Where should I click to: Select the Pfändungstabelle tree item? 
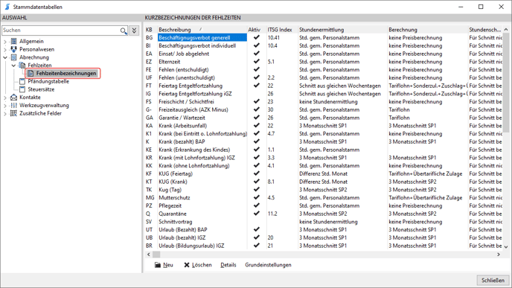click(48, 81)
